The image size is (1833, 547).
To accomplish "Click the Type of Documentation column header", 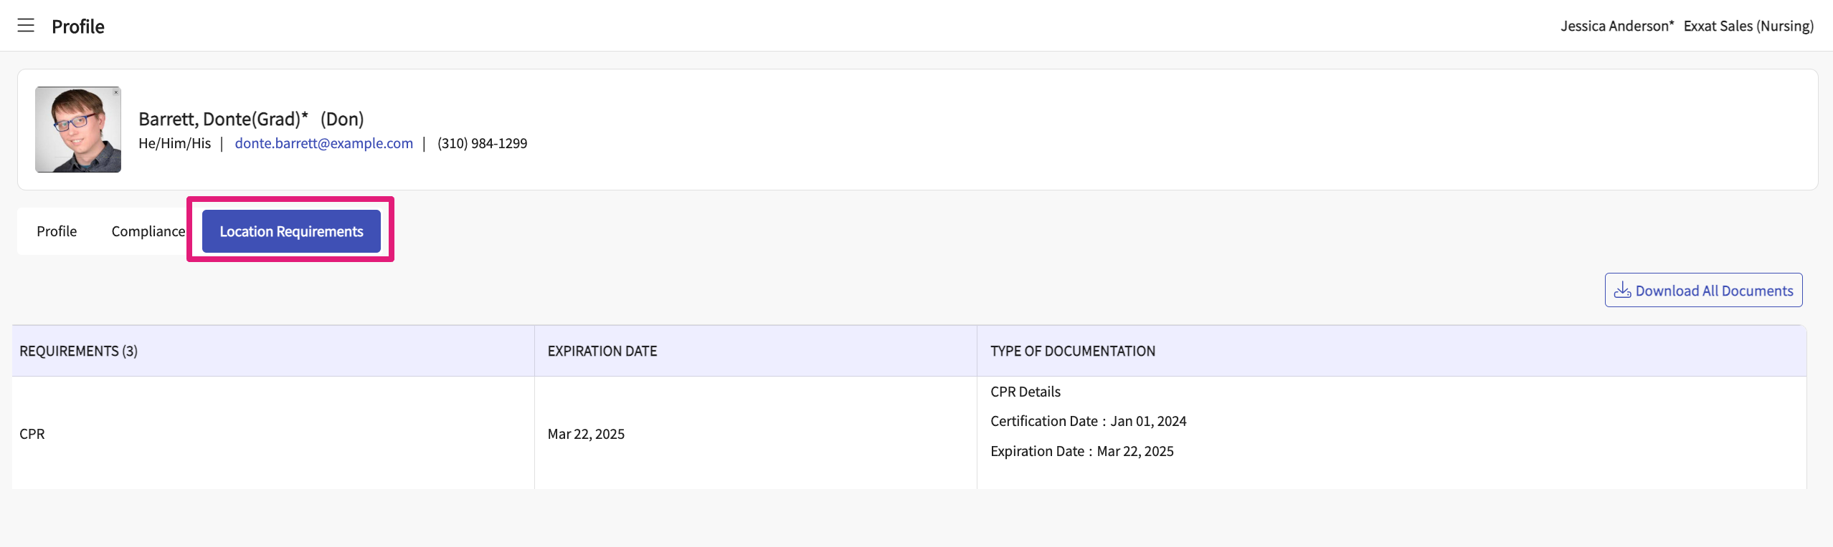I will 1072,351.
